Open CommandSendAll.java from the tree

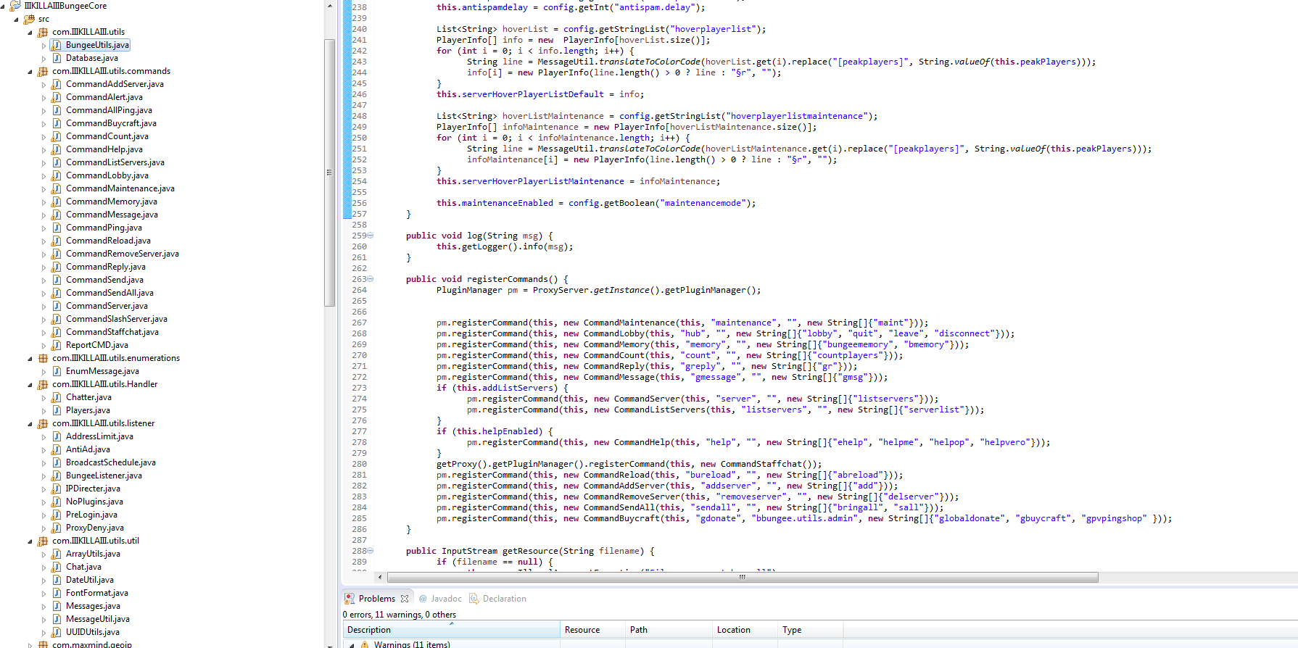tap(109, 293)
